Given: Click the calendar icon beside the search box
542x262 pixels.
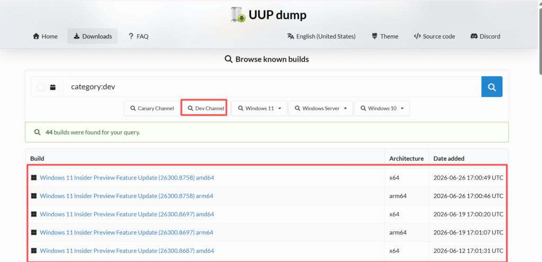Looking at the screenshot, I should (52, 87).
